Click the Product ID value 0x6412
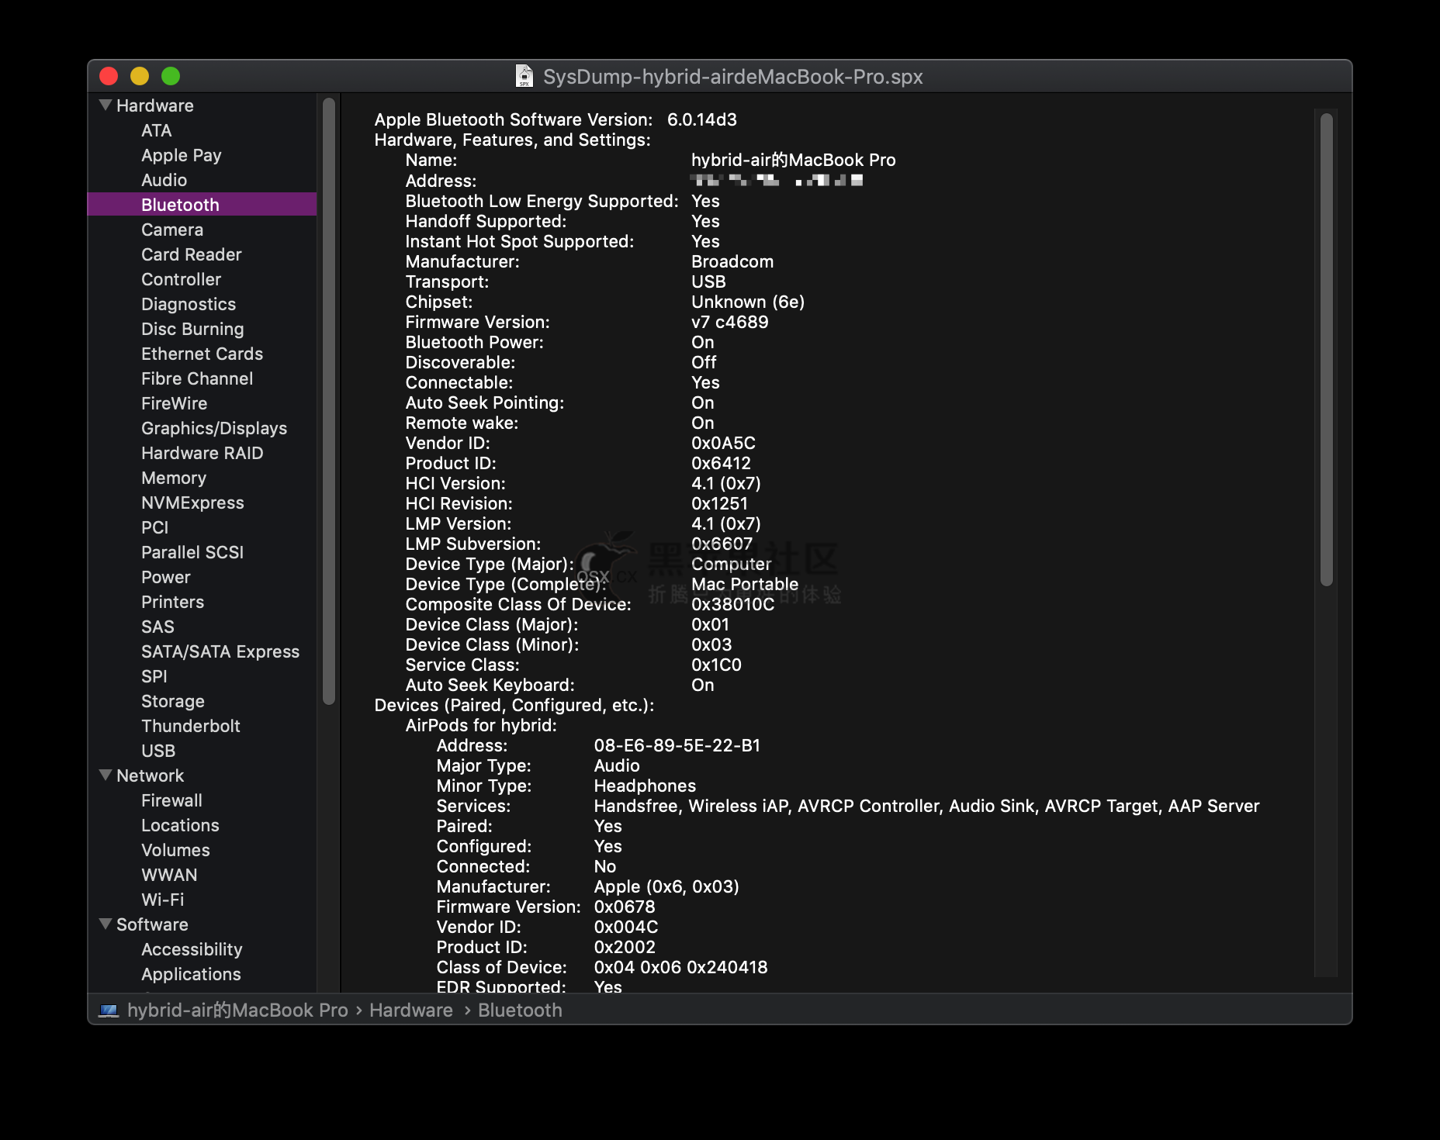 722,463
